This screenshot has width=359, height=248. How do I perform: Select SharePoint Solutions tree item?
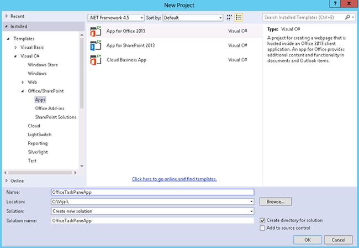(x=56, y=117)
